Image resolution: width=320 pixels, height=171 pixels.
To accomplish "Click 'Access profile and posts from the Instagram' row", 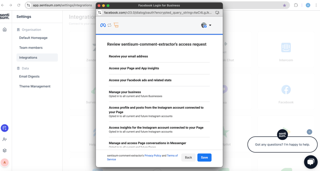I will pos(159,112).
